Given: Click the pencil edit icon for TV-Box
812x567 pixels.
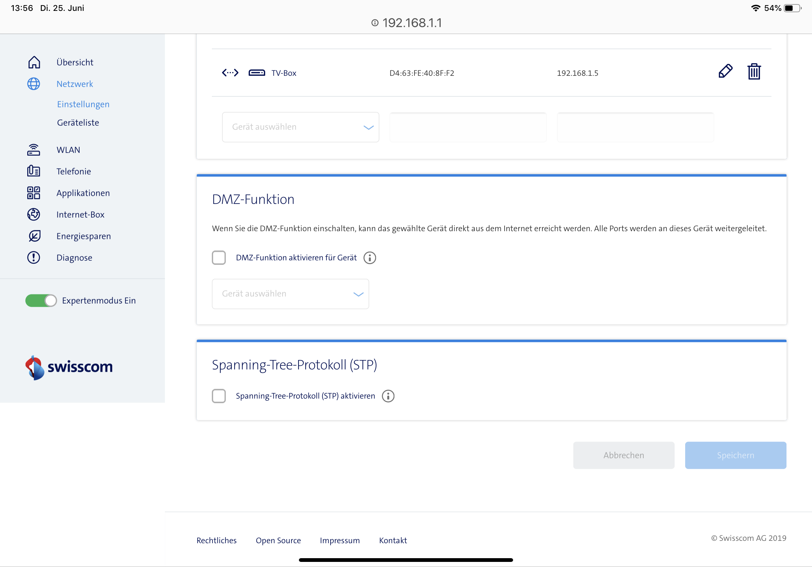Looking at the screenshot, I should pos(725,71).
